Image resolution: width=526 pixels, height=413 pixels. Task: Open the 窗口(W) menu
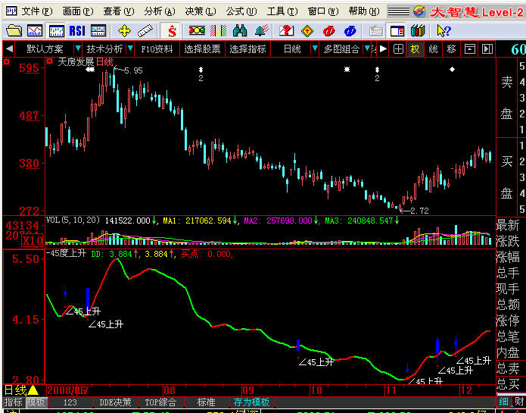click(323, 12)
